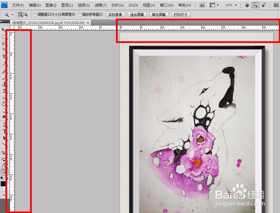Open the Arrange Documents icon
Screen dimensions: 280x213
tap(276, 5)
